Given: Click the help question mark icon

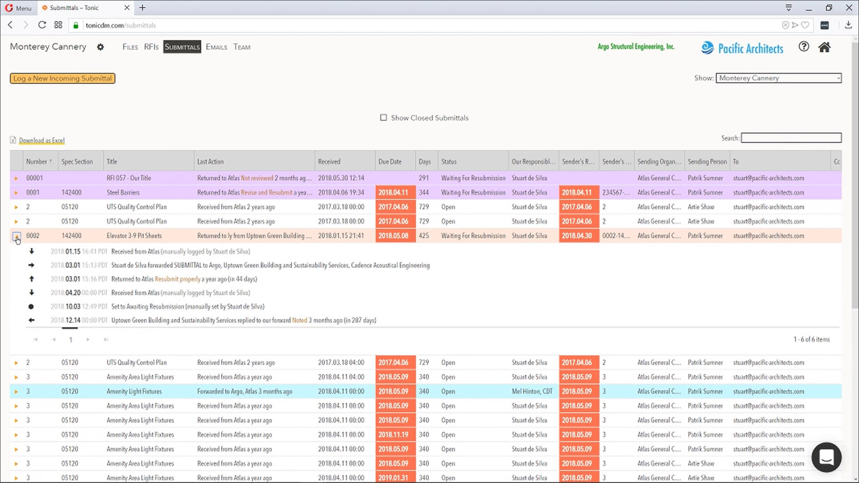Looking at the screenshot, I should [x=804, y=47].
